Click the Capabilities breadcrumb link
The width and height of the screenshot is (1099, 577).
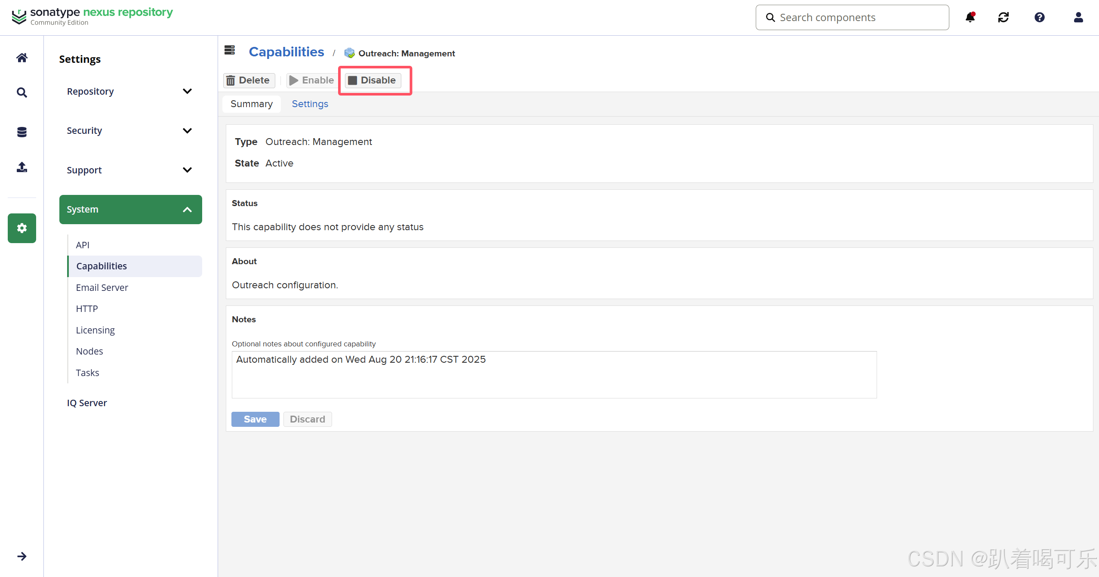(x=286, y=52)
